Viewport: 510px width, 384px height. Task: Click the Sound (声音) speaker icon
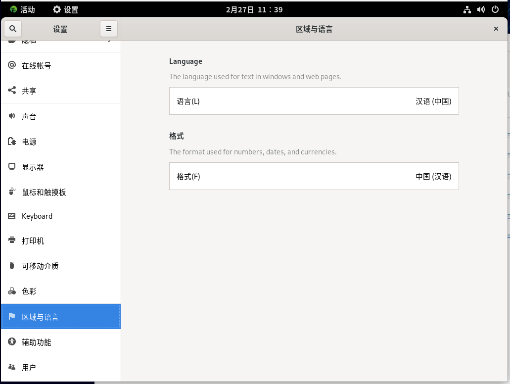tap(12, 116)
